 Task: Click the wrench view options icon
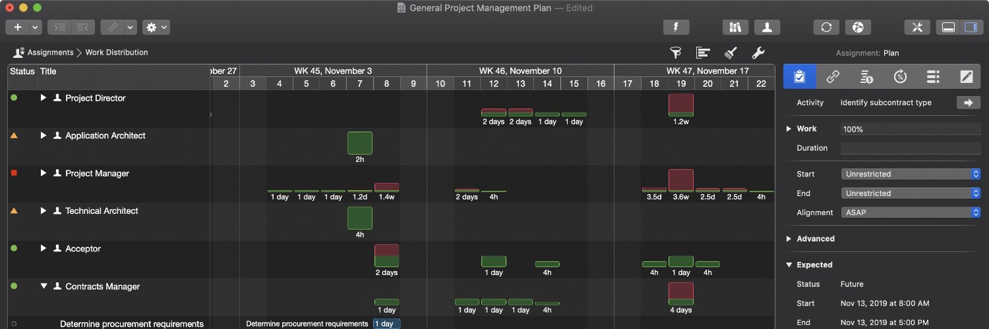pos(758,53)
